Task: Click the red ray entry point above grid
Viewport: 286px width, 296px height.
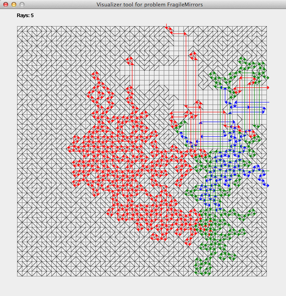Action: point(166,25)
